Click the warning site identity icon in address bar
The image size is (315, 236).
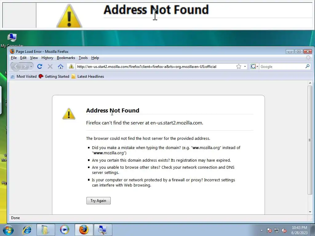[71, 66]
